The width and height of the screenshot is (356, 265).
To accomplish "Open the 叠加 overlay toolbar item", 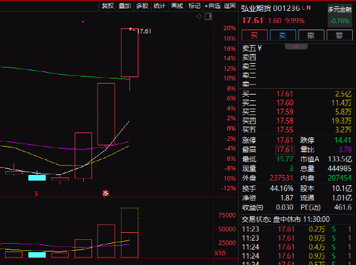I will coord(125,6).
